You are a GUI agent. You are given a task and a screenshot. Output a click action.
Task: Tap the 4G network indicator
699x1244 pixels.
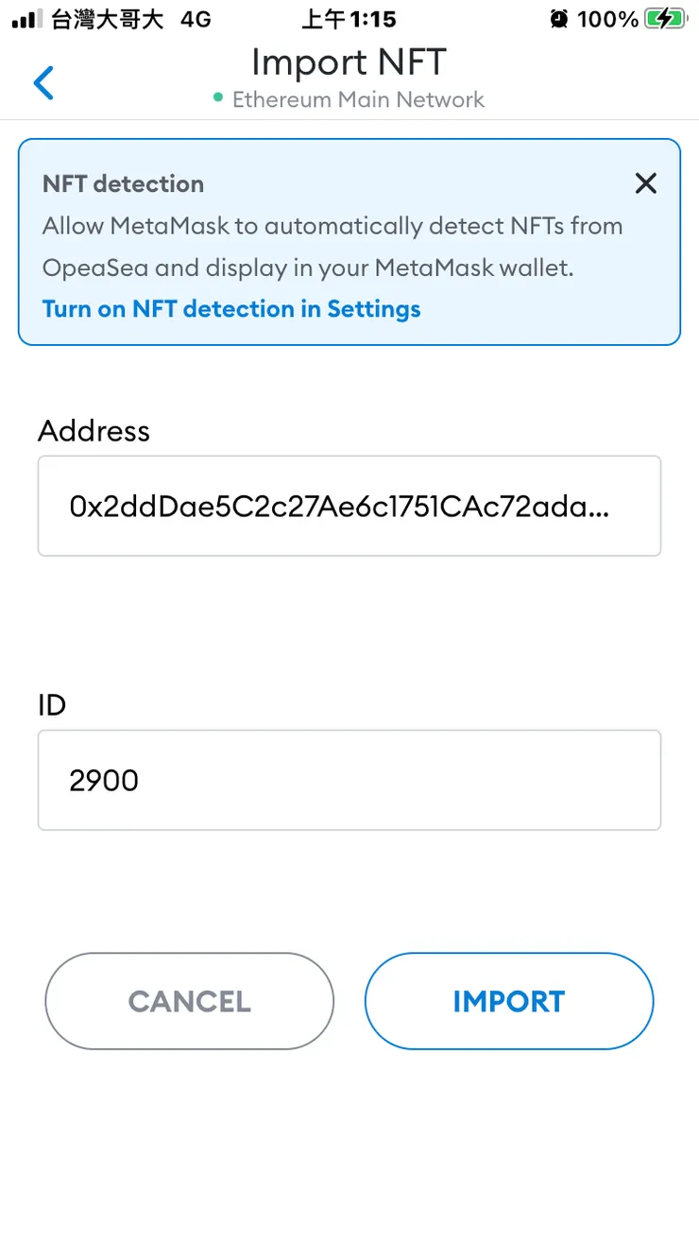click(196, 19)
